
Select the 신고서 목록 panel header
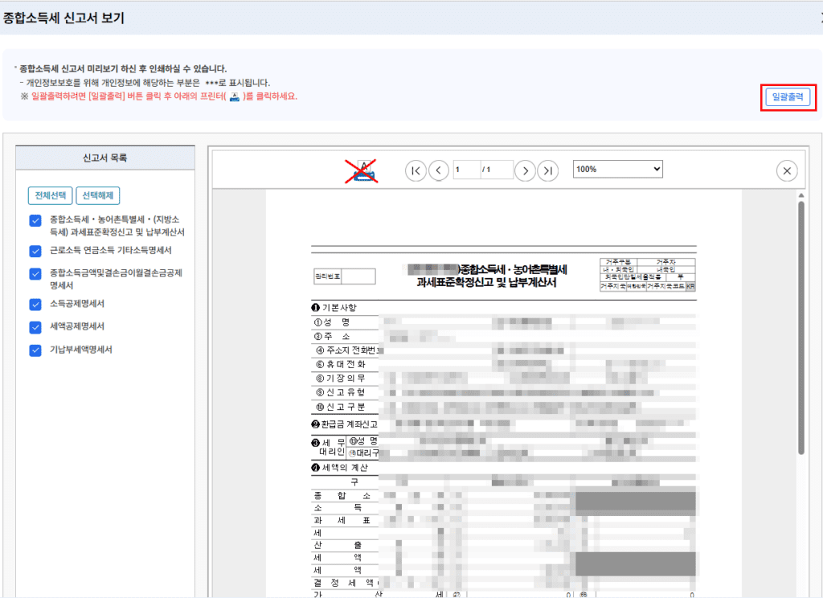point(105,158)
